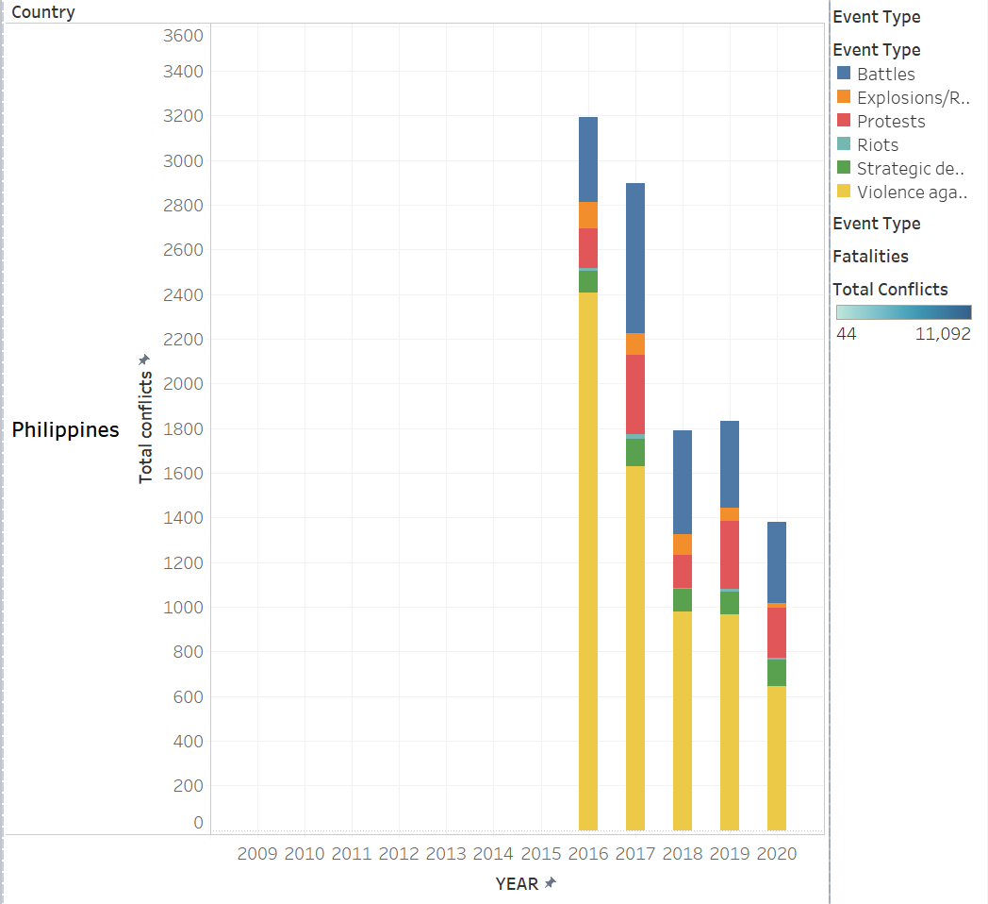Select the blue Battles segment of 2017 bar
Image resolution: width=988 pixels, height=904 pixels.
point(634,258)
